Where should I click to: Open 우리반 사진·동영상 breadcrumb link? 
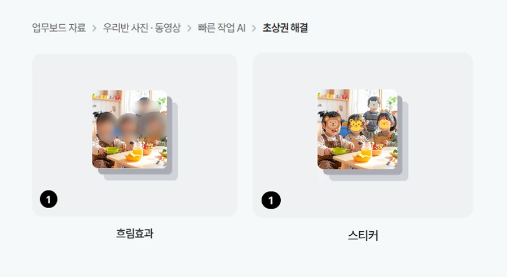(x=142, y=28)
